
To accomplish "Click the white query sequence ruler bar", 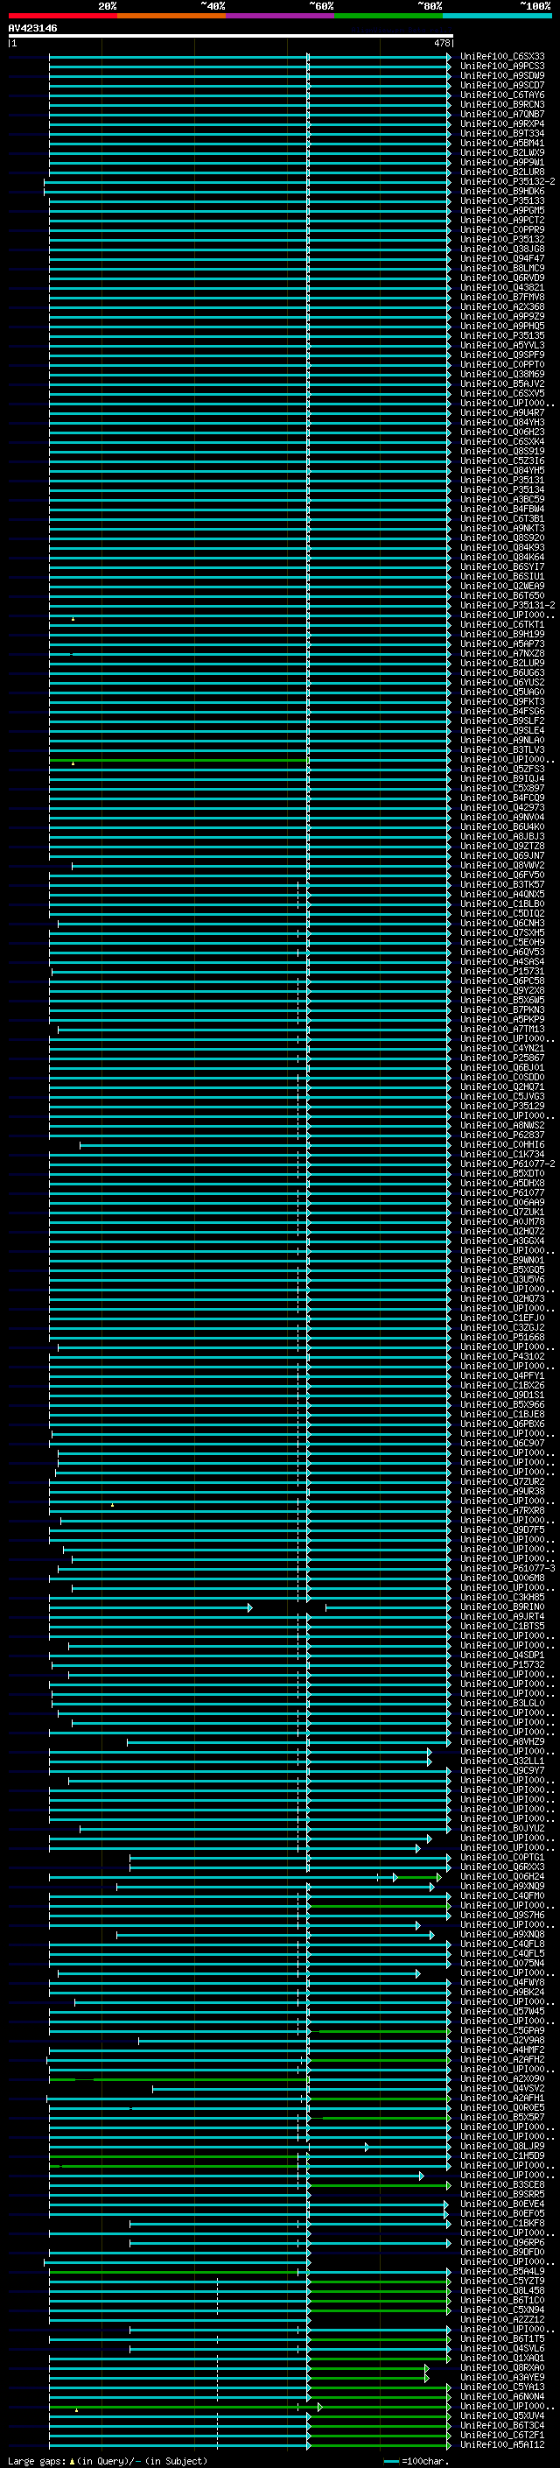I will 231,35.
